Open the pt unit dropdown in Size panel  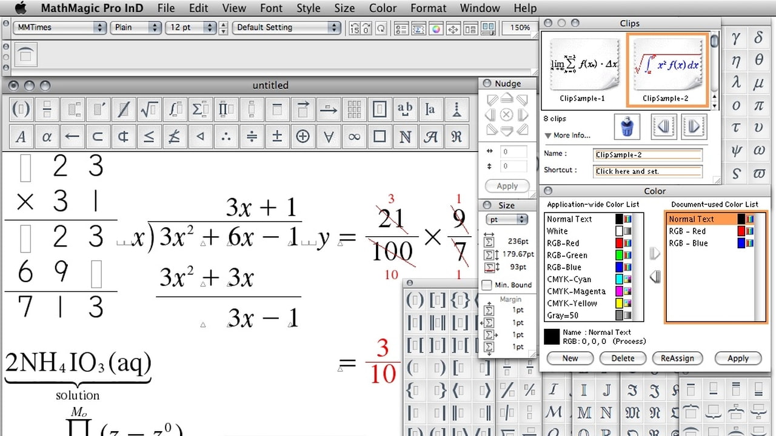click(x=507, y=219)
